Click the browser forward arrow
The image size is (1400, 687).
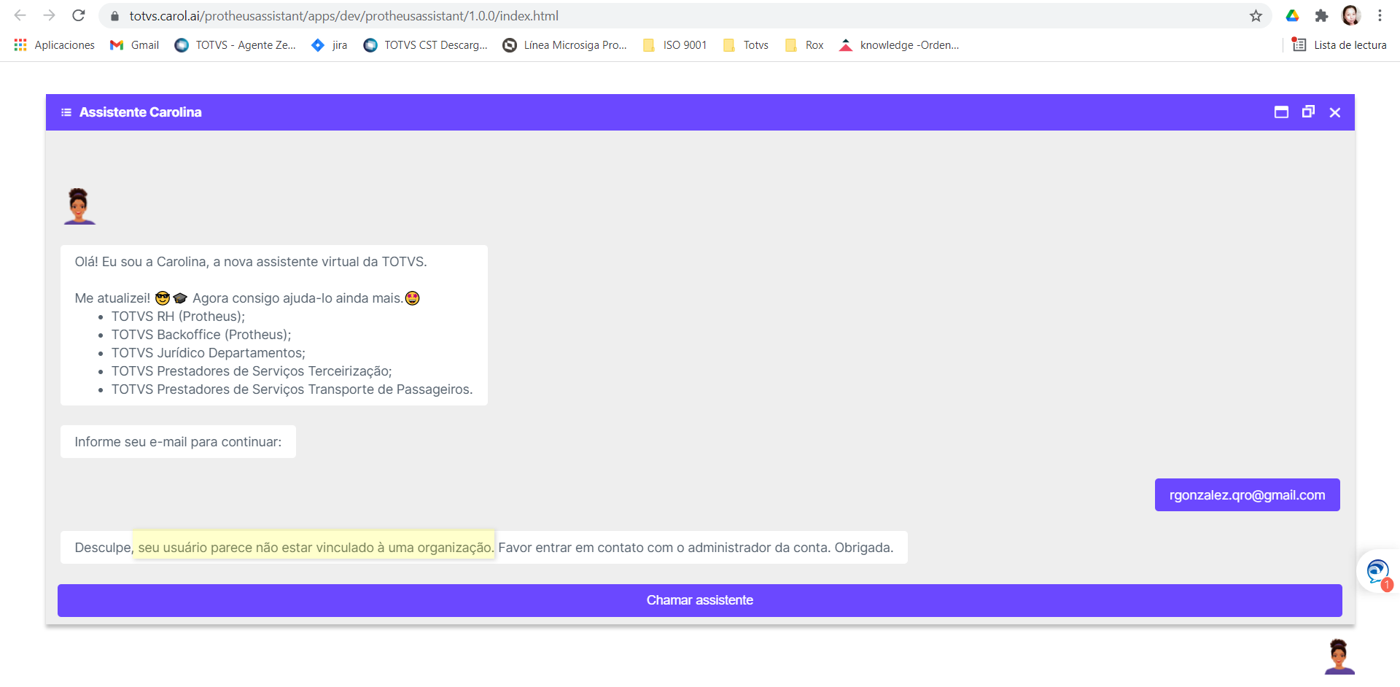[x=50, y=15]
